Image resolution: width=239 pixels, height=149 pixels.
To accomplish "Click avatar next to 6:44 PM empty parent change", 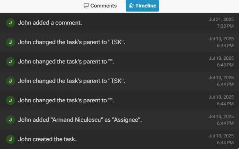I will (11, 100).
